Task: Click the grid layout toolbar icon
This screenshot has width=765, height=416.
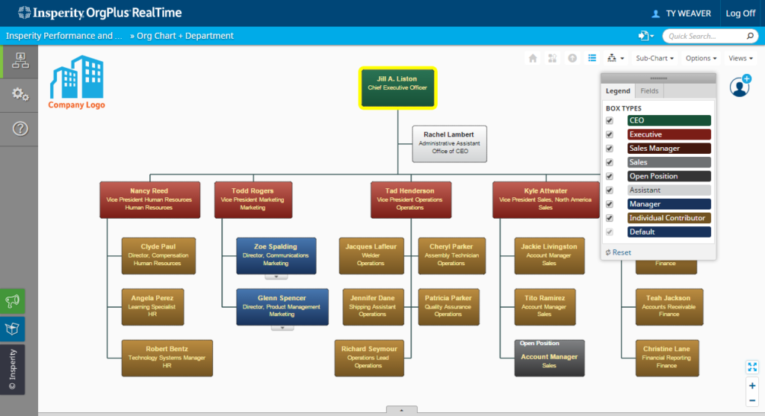Action: [552, 58]
